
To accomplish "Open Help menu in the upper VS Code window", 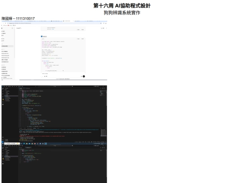I will [x=22, y=86].
